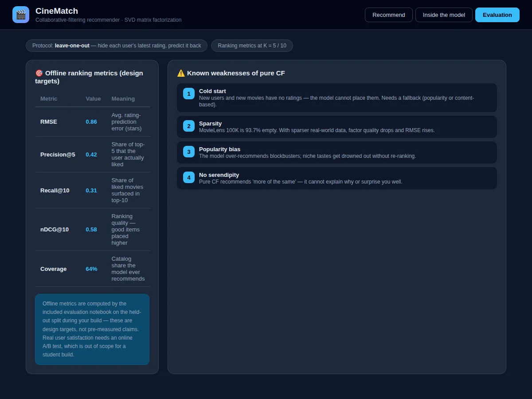Click the Coverage value 64%
The height and width of the screenshot is (399, 532).
coord(91,269)
